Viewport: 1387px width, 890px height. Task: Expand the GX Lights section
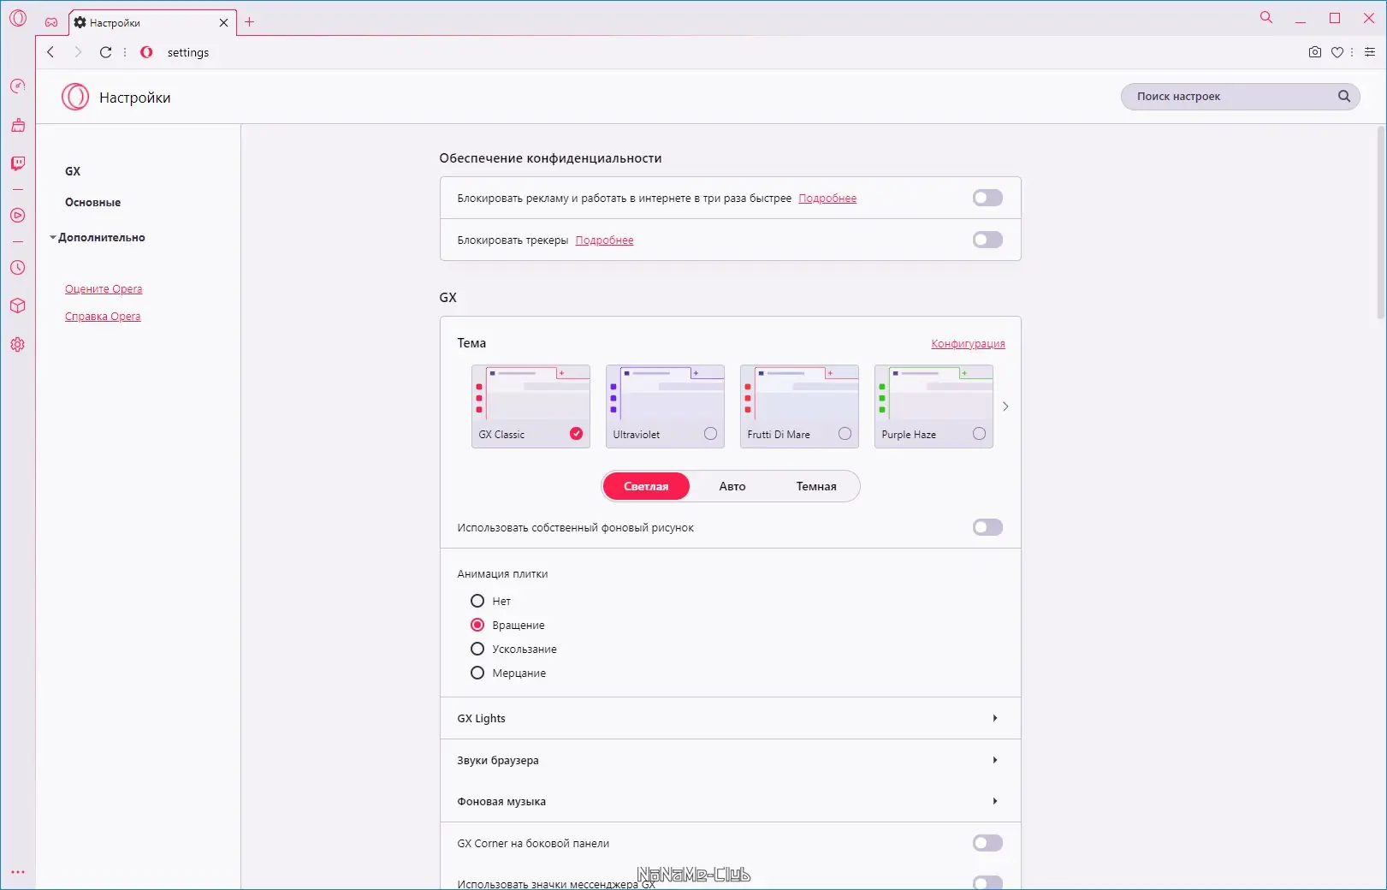[731, 719]
